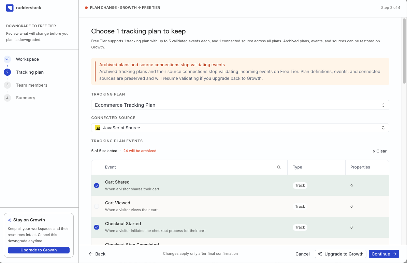Click the Properties column header
Viewport: 407px width, 263px height.
click(x=360, y=167)
